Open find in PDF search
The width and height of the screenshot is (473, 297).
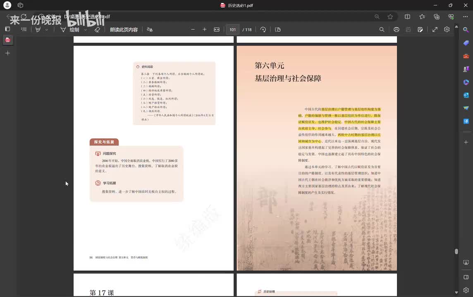382,29
